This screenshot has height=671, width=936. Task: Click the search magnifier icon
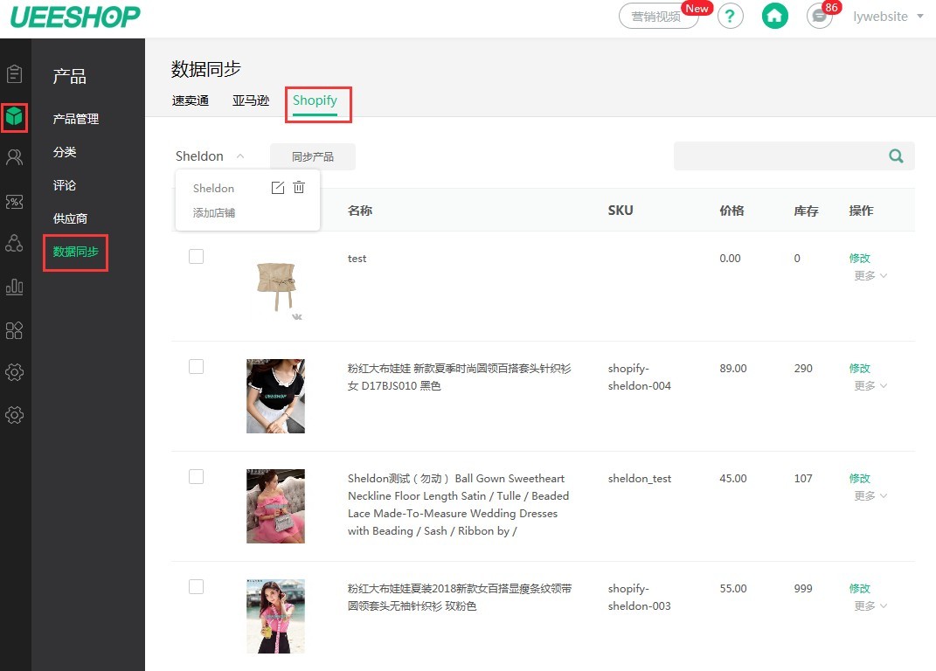pos(896,156)
